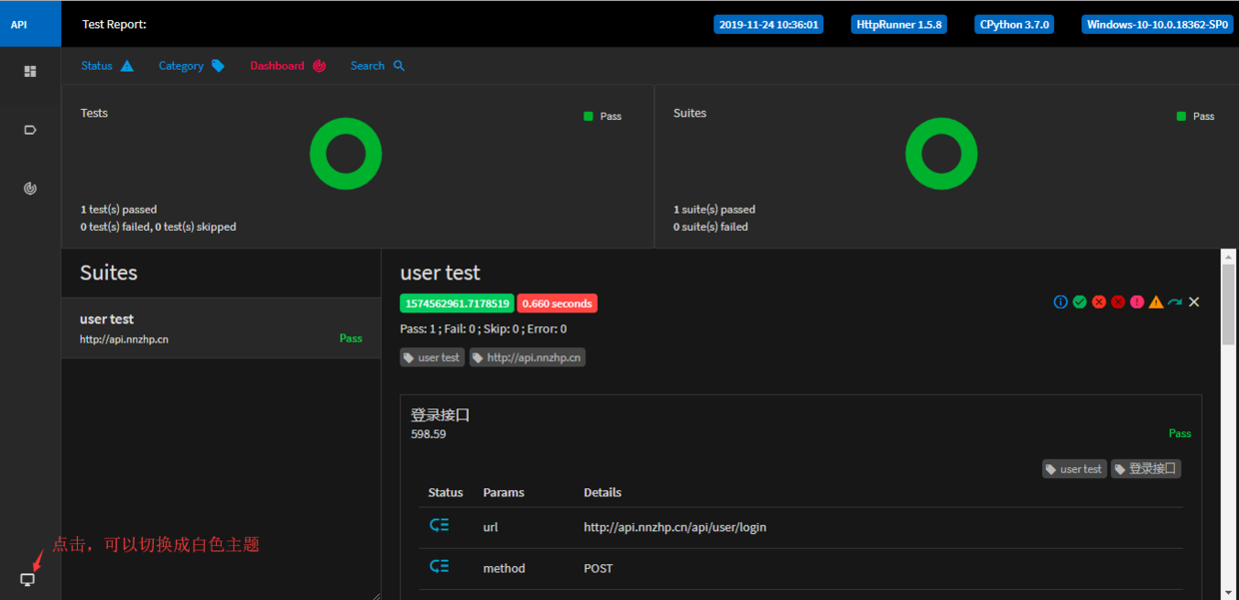This screenshot has width=1239, height=600.
Task: Click the green Pass label in 登录接口 node
Action: point(1180,433)
